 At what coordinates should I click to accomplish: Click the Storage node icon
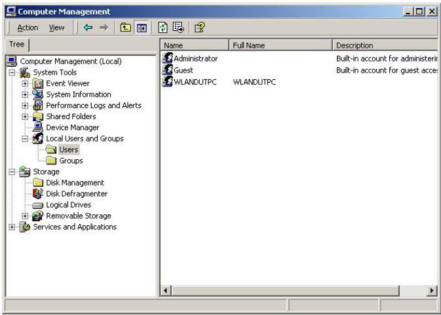(x=25, y=172)
